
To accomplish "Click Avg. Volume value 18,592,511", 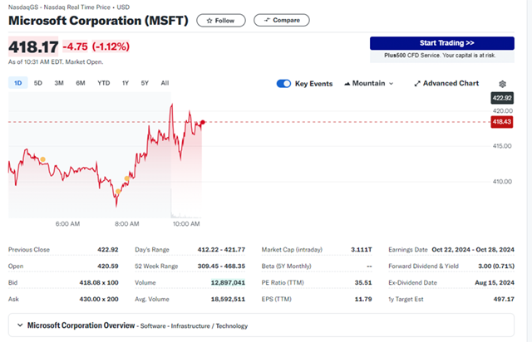I will [x=228, y=300].
